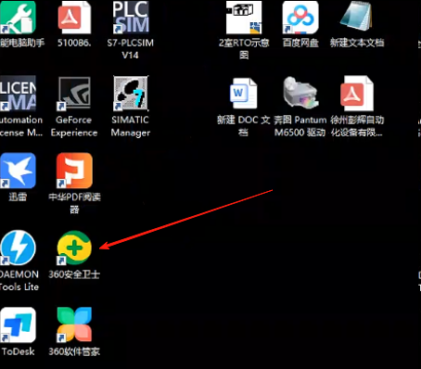Open the 中华PDF阅读器 icon

coord(74,171)
